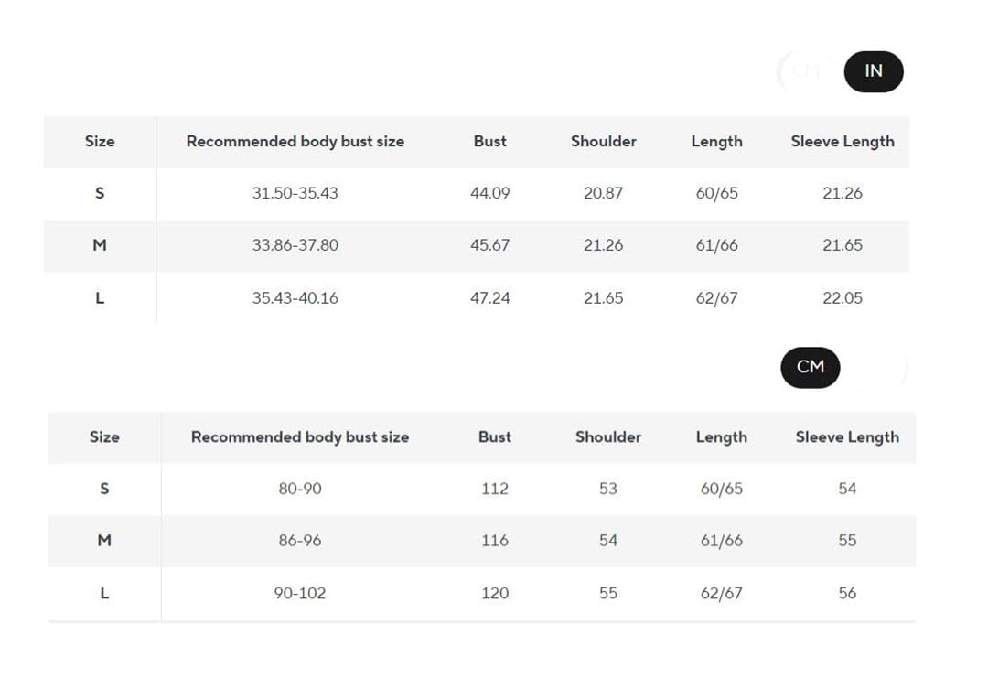Click the Length header in centimeter table
988x678 pixels.
pyautogui.click(x=722, y=437)
